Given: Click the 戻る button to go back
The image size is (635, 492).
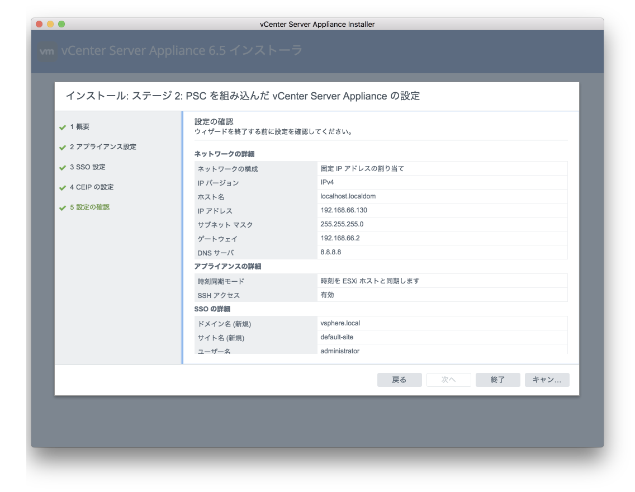Looking at the screenshot, I should coord(399,380).
